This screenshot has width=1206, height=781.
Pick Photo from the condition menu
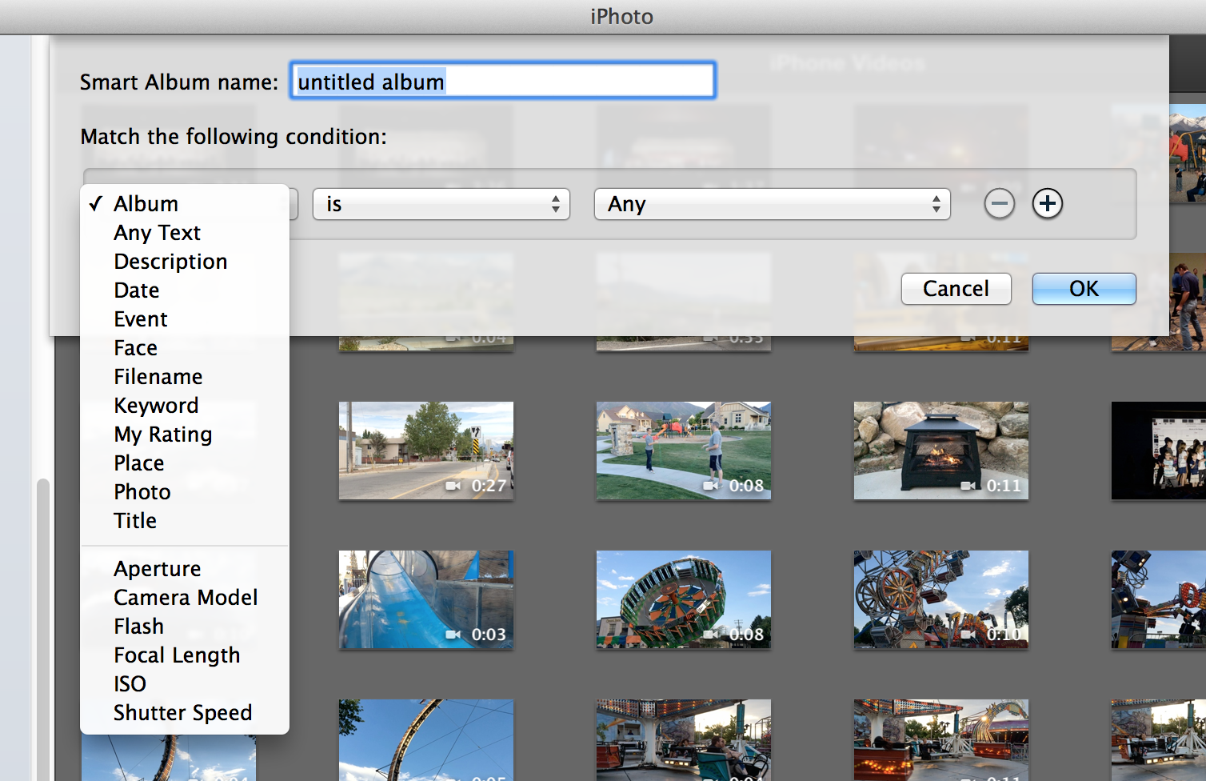185,491
